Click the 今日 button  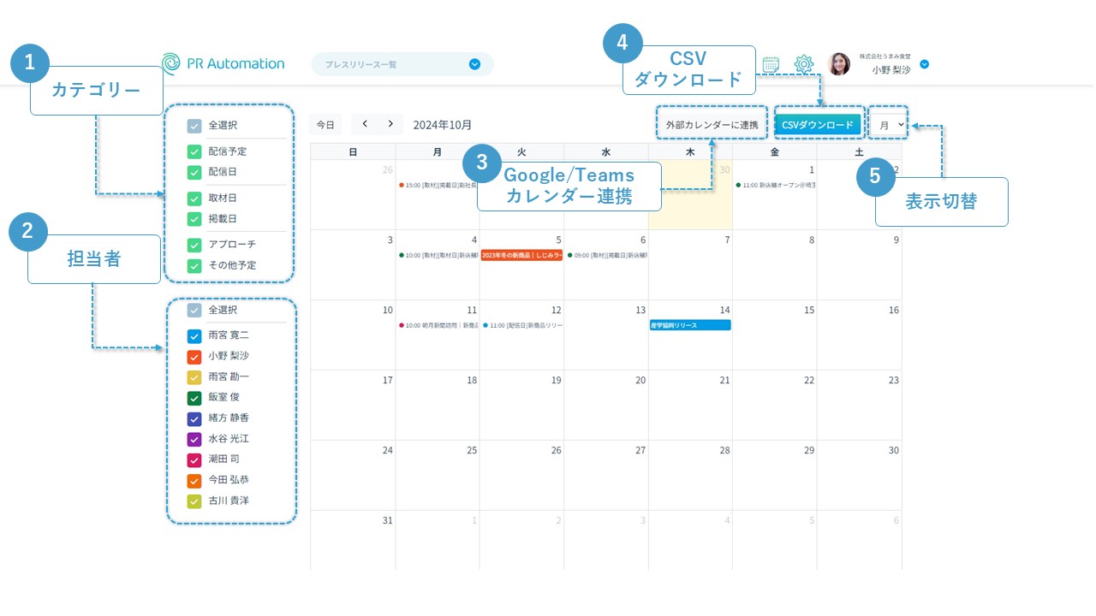click(325, 125)
